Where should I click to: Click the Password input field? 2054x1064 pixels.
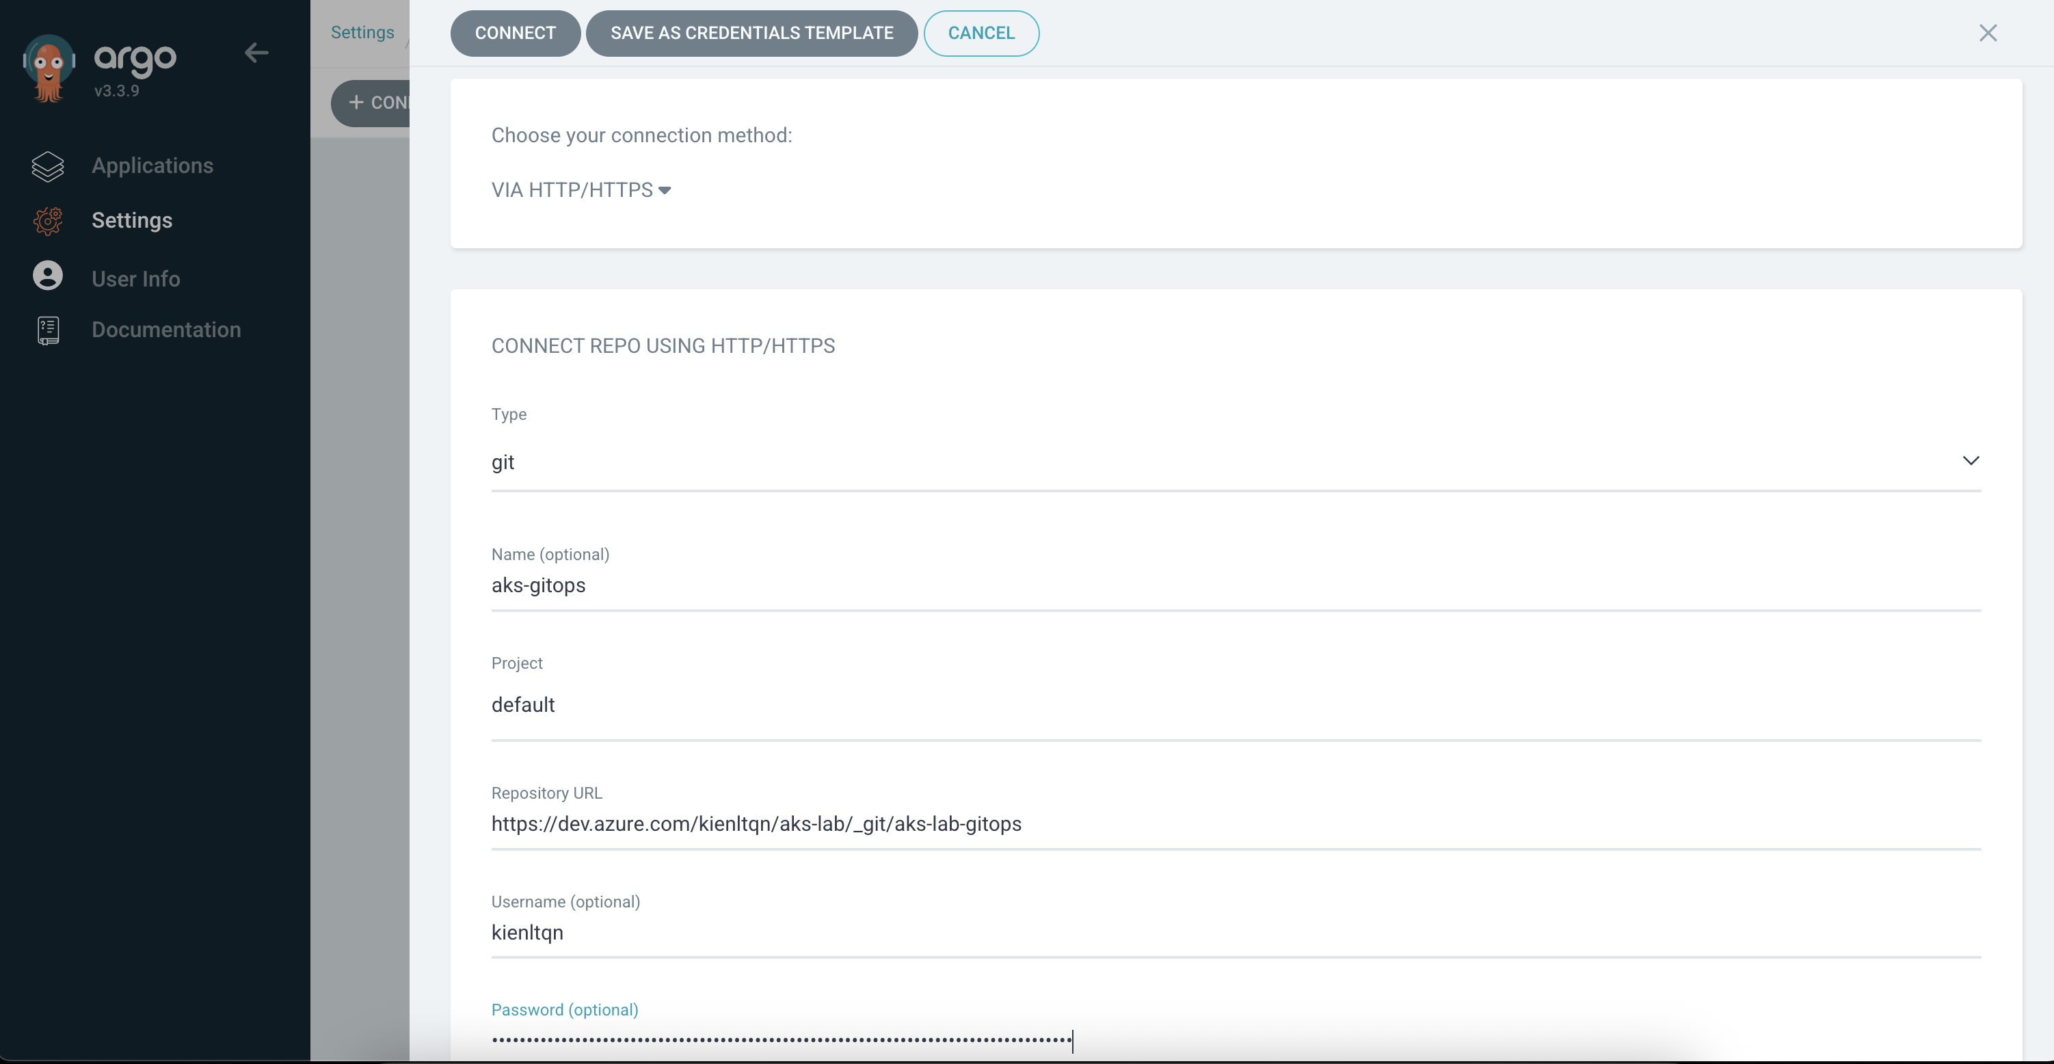pyautogui.click(x=1236, y=1040)
